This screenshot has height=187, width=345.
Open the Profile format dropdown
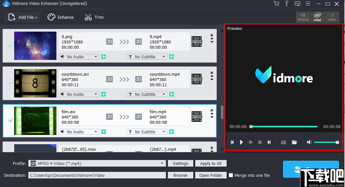(97, 164)
